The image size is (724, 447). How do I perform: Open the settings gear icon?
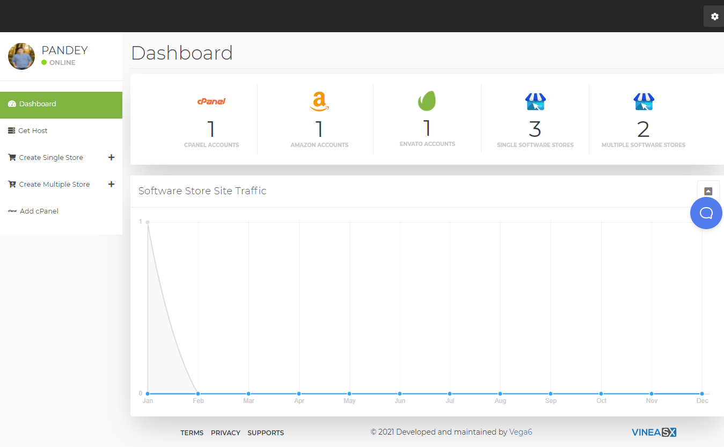[714, 17]
